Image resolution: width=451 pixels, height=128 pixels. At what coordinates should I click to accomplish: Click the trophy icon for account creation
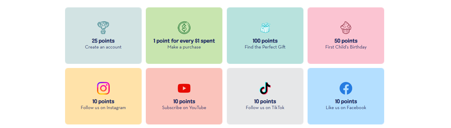pos(103,27)
